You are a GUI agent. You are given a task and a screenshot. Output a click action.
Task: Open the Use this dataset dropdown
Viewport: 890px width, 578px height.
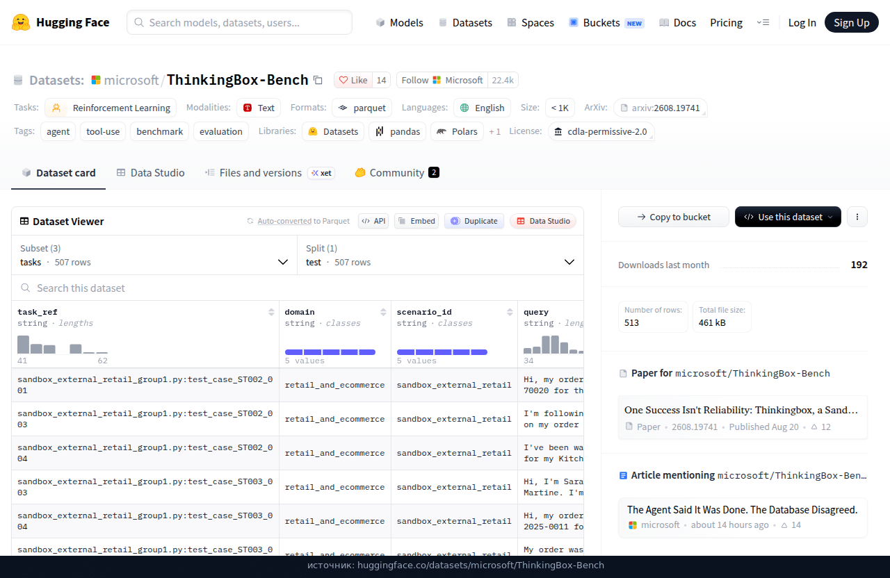788,217
